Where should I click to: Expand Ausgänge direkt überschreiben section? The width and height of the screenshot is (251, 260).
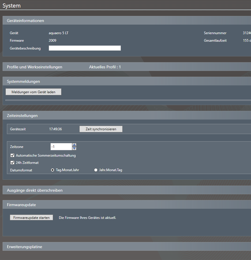point(35,190)
